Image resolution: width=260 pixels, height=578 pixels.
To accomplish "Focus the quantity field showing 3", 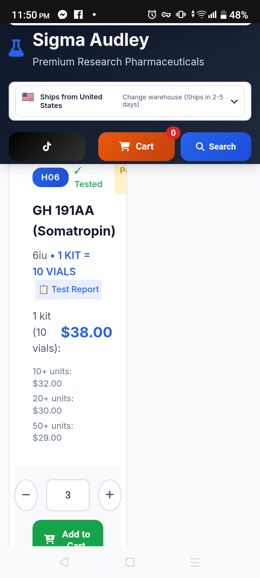I will click(x=68, y=495).
